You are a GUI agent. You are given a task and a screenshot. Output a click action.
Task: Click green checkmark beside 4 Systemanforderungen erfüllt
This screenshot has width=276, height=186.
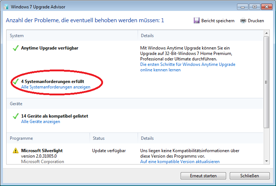point(16,82)
